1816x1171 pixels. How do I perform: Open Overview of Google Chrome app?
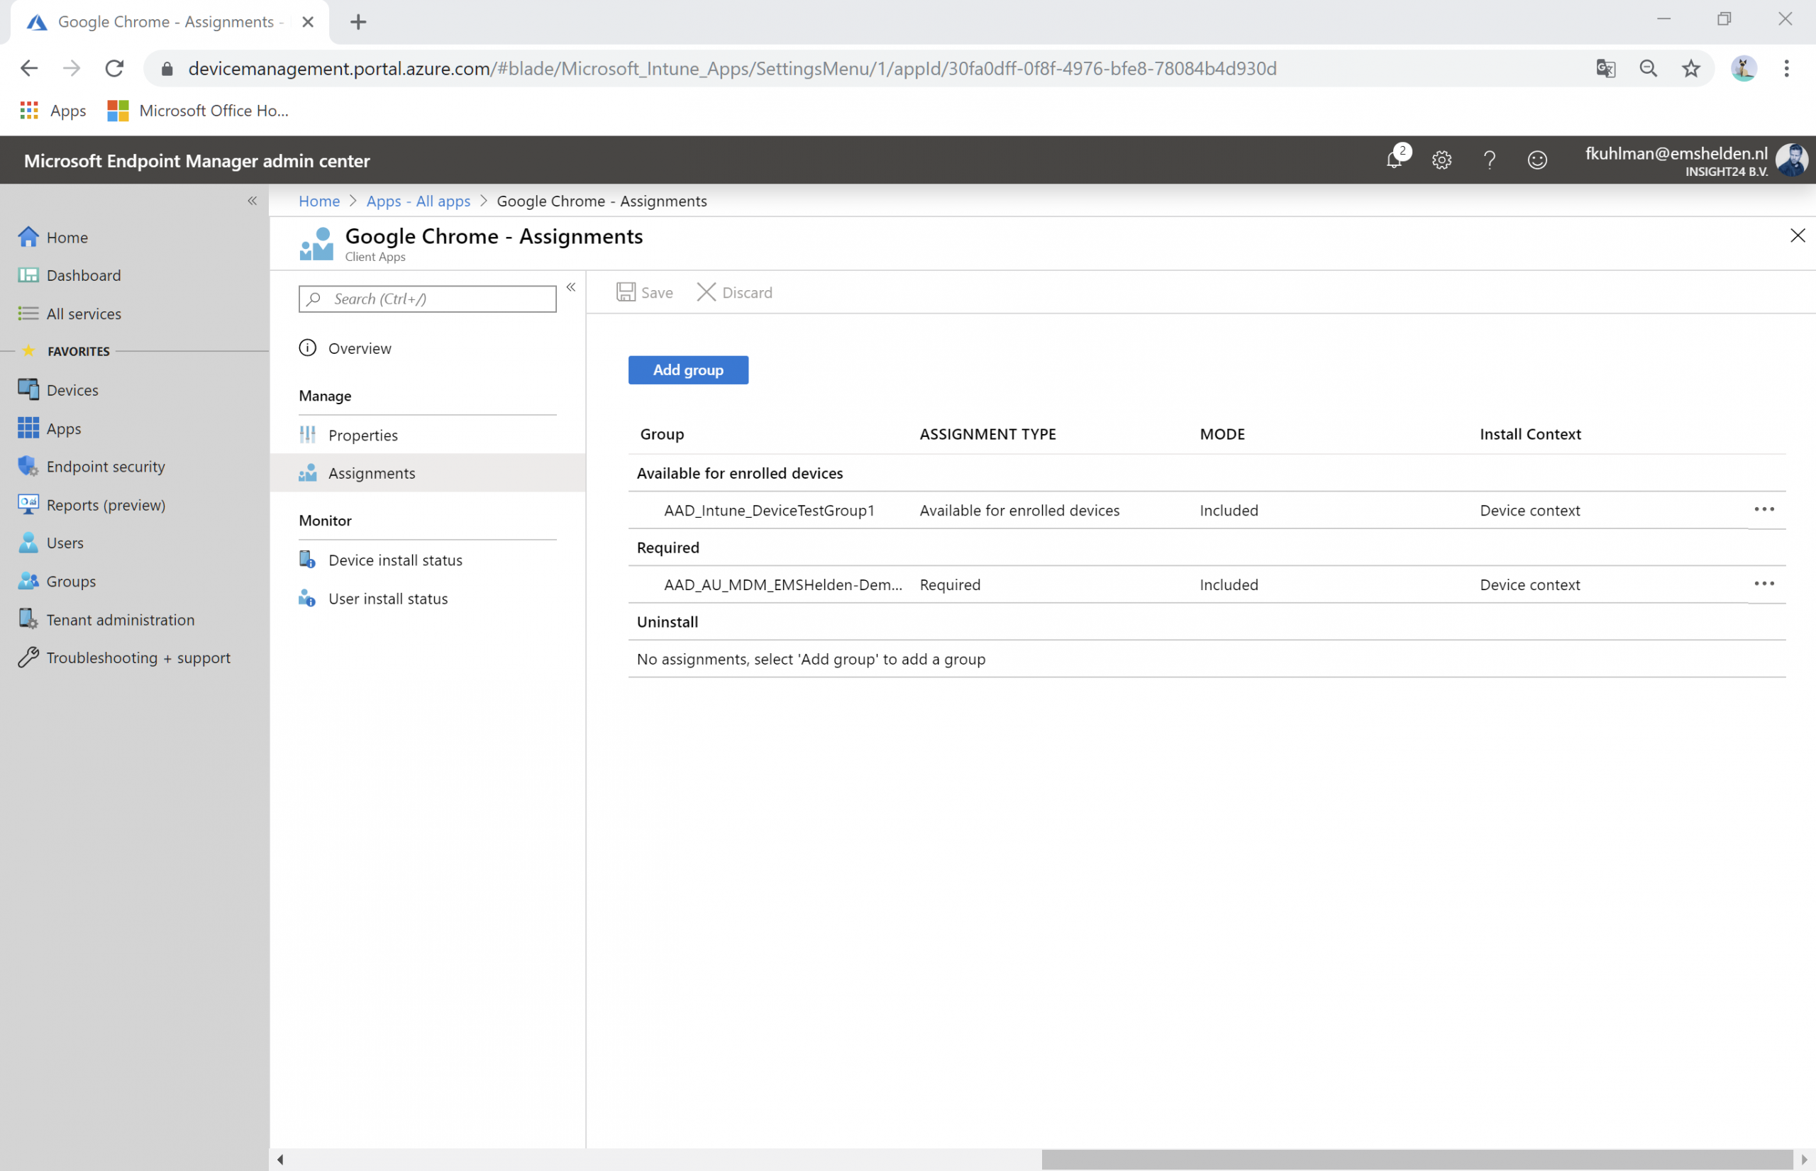coord(360,348)
